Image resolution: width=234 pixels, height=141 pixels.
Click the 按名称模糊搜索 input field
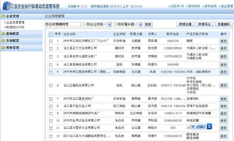tap(63, 24)
